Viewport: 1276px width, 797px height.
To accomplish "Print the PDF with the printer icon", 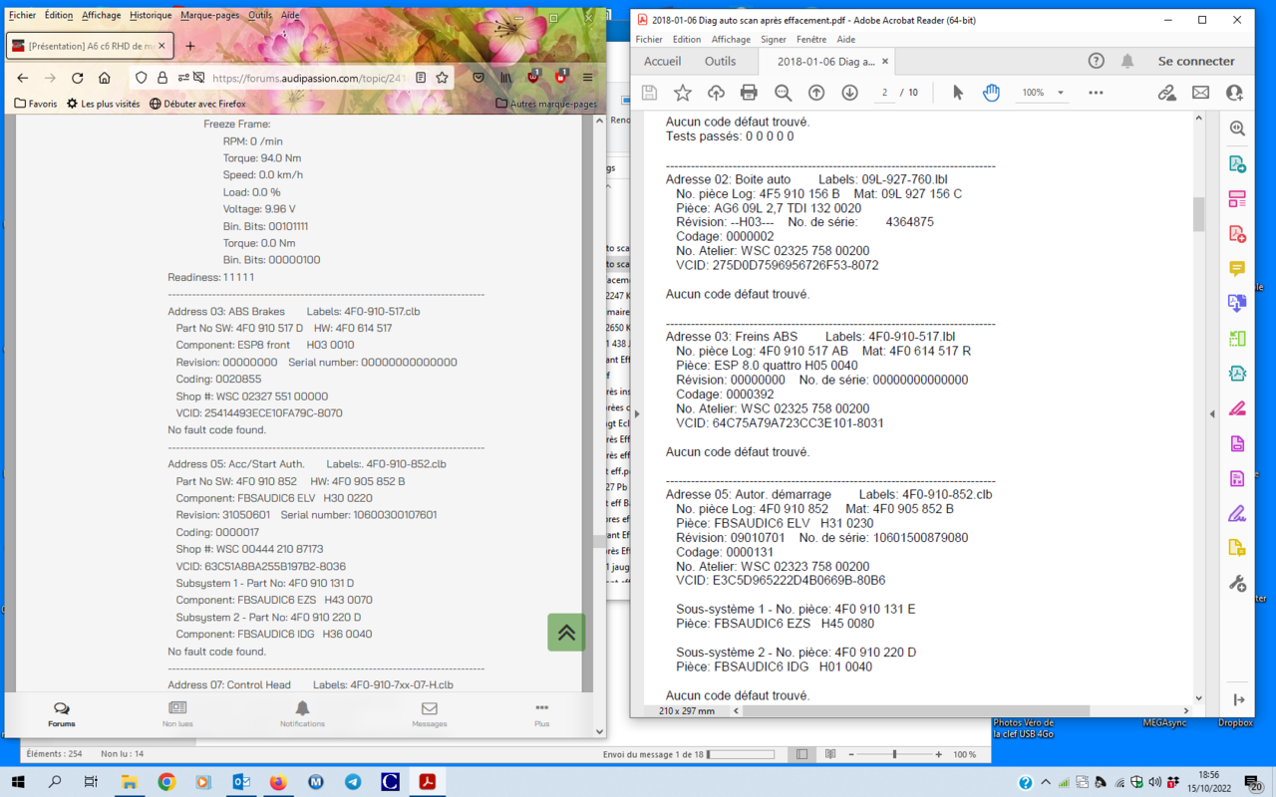I will pyautogui.click(x=749, y=93).
